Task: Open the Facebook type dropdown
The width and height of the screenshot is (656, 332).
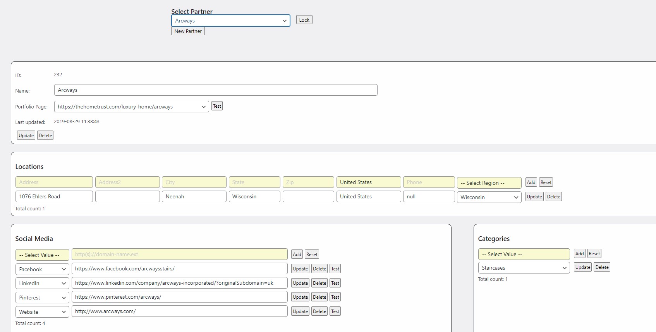Action: click(42, 269)
